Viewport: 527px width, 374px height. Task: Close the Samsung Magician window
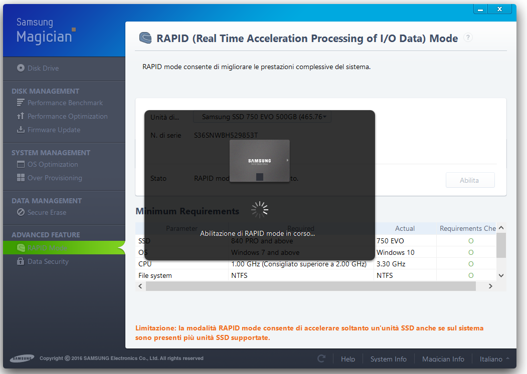(x=500, y=9)
